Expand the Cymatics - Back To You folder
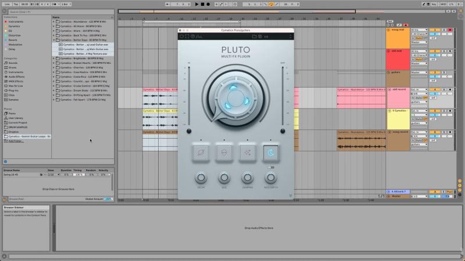Viewport: 465px width, 261px height. coord(53,35)
